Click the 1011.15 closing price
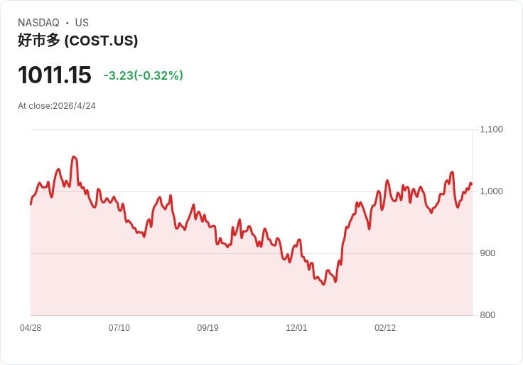The width and height of the screenshot is (523, 365). pyautogui.click(x=55, y=75)
